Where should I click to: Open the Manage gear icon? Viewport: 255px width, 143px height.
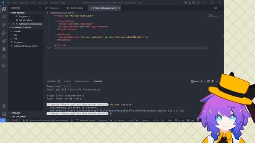click(x=4, y=114)
